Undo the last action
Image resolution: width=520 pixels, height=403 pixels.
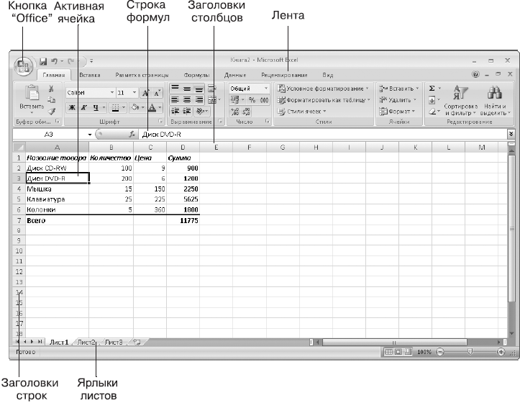(x=54, y=61)
